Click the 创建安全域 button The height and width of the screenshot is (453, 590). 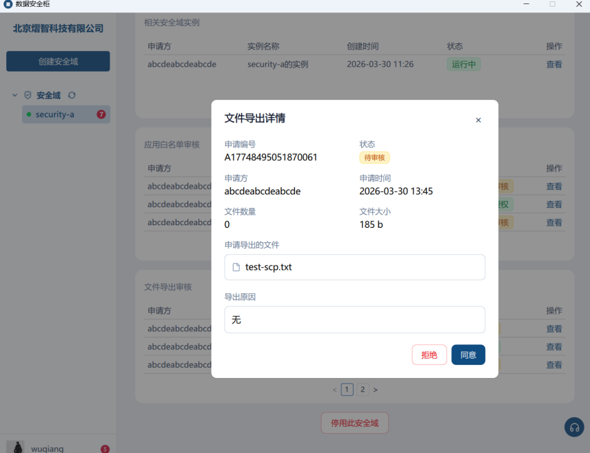(x=58, y=61)
